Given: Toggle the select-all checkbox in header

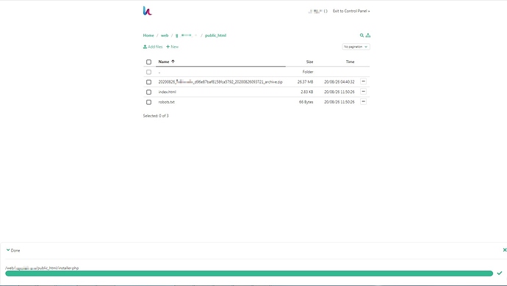Looking at the screenshot, I should tap(148, 62).
